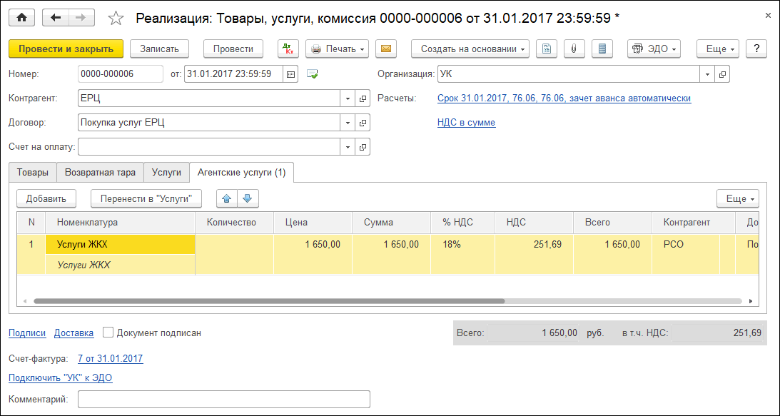Move row down with blue arrow
The height and width of the screenshot is (416, 780).
point(247,198)
